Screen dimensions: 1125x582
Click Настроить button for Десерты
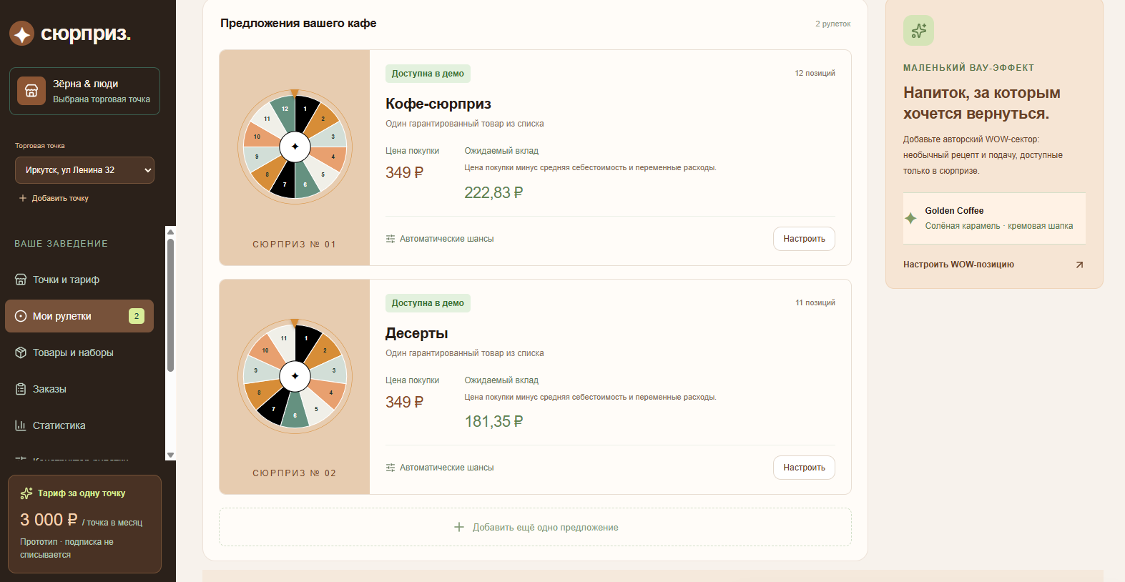804,468
